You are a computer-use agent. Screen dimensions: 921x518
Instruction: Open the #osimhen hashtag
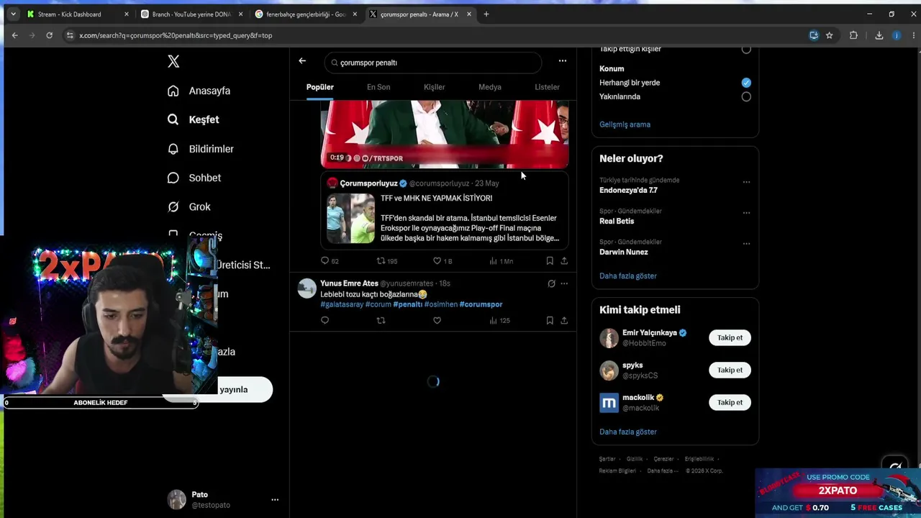tap(441, 304)
